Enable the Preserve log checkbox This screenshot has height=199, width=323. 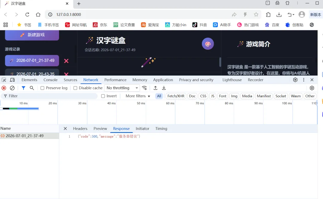[42, 88]
